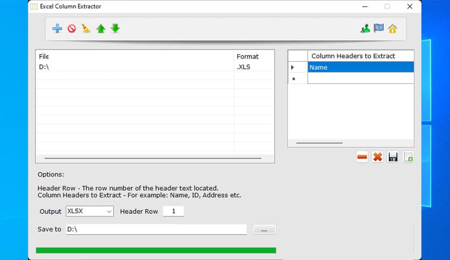Click the headers table horizontal scrollbar
Screen dimensions: 450x260
click(x=319, y=142)
